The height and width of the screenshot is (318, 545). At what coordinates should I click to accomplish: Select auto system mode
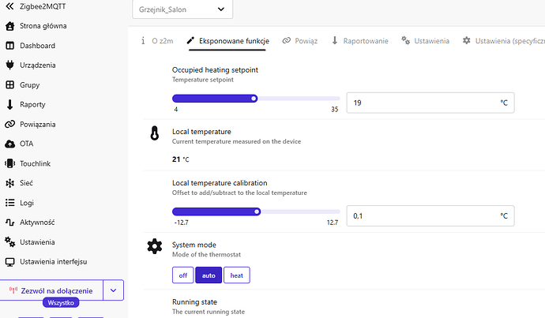coord(209,275)
